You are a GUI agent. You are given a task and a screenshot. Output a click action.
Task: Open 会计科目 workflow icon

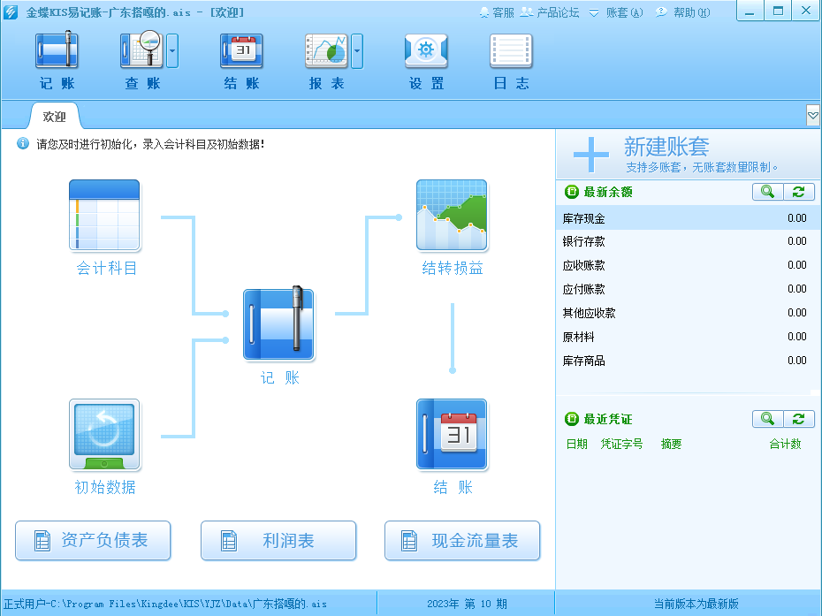click(104, 215)
